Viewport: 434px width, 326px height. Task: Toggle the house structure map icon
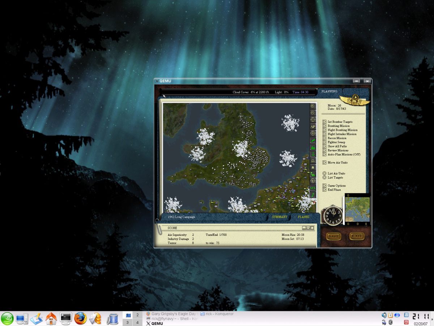click(313, 167)
